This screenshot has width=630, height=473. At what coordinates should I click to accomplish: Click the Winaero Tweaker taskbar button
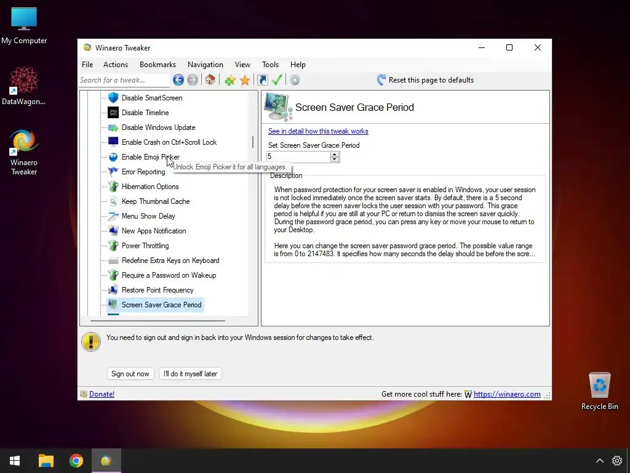point(106,461)
